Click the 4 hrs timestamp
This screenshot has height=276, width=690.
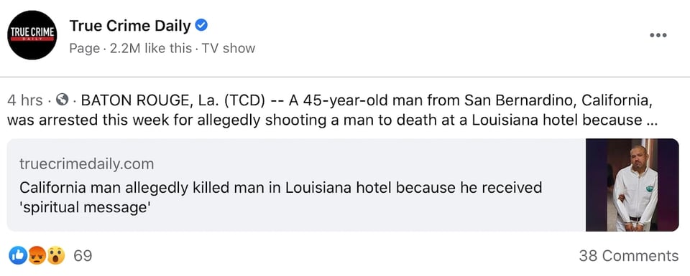point(25,100)
